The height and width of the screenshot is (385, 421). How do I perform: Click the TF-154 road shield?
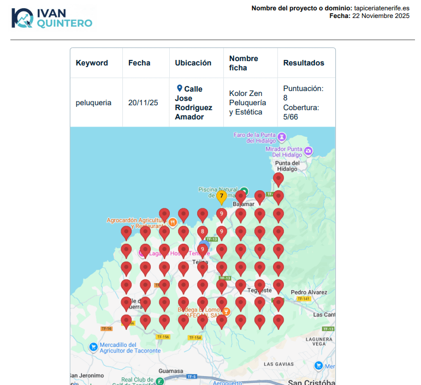pos(195,338)
